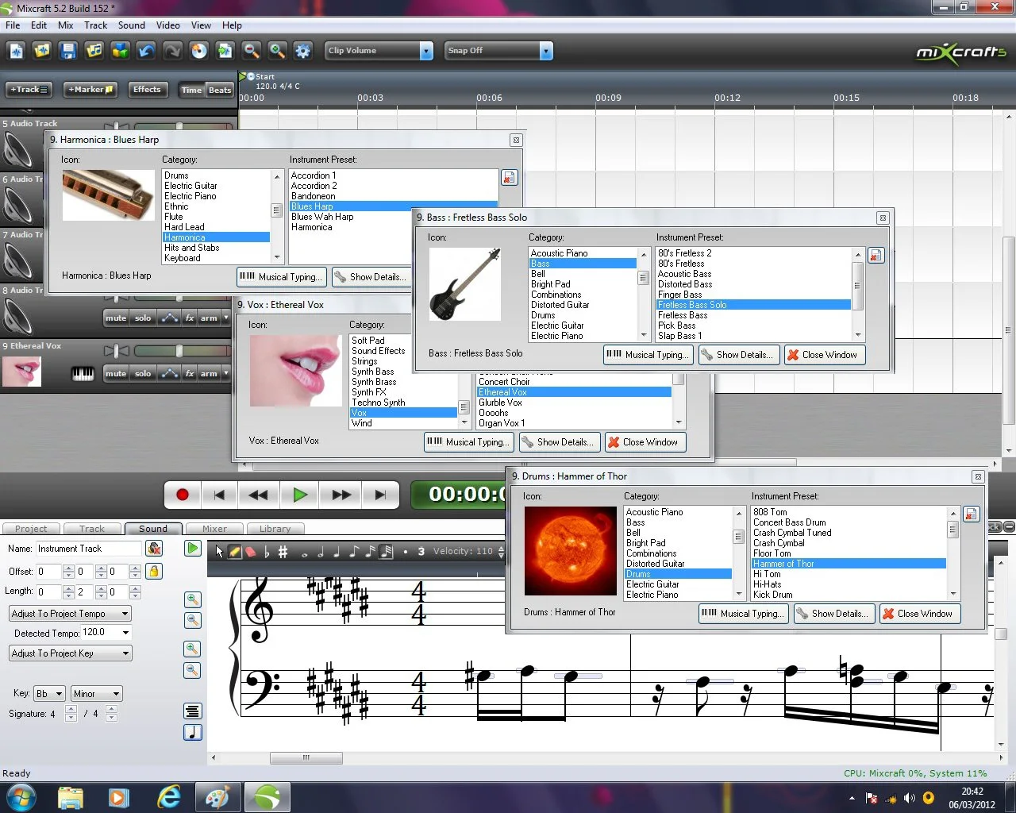Arm track 9 Ethereal Vox for recording
Screen dimensions: 1016x813
(x=209, y=373)
